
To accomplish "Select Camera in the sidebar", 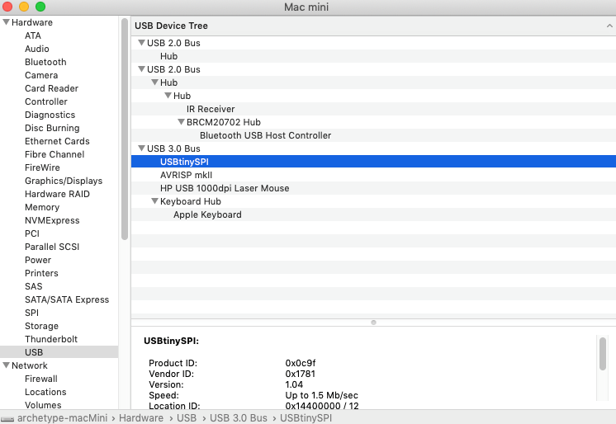I will point(41,75).
